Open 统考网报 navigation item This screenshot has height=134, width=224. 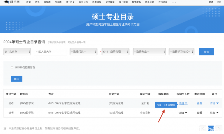97,2
